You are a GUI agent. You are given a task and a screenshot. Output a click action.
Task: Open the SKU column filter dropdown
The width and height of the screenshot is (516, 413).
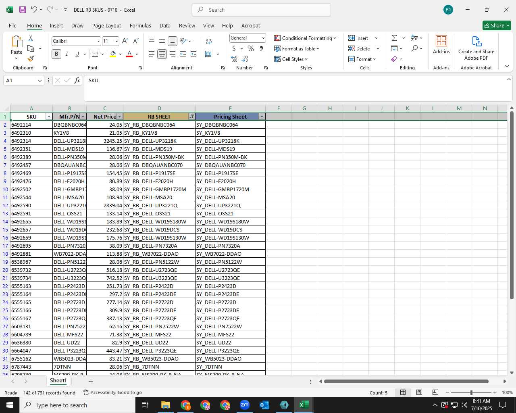point(49,117)
